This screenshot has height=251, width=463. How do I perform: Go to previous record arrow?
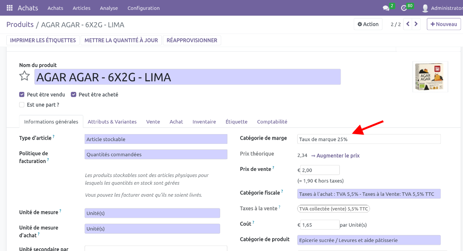click(408, 24)
